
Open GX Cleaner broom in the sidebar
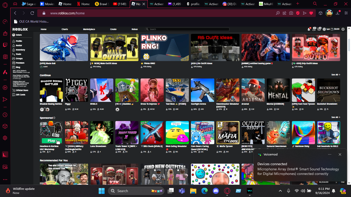click(x=5, y=33)
